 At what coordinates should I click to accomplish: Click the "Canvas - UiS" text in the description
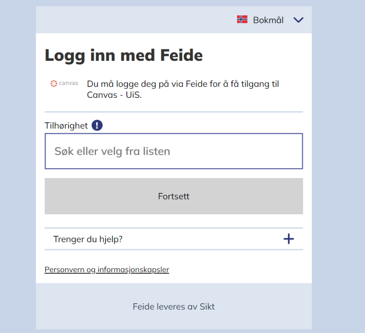tap(114, 95)
